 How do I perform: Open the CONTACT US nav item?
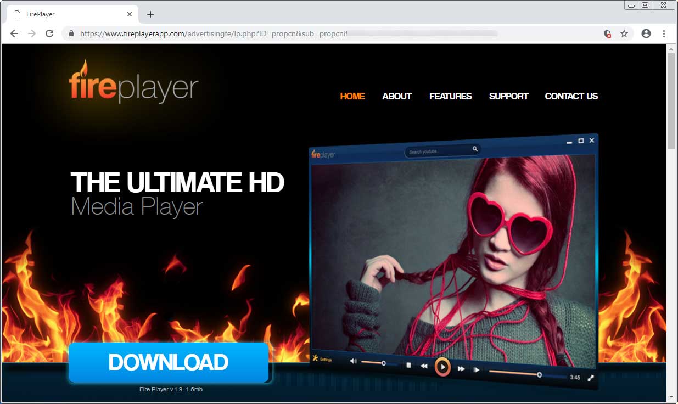(571, 96)
